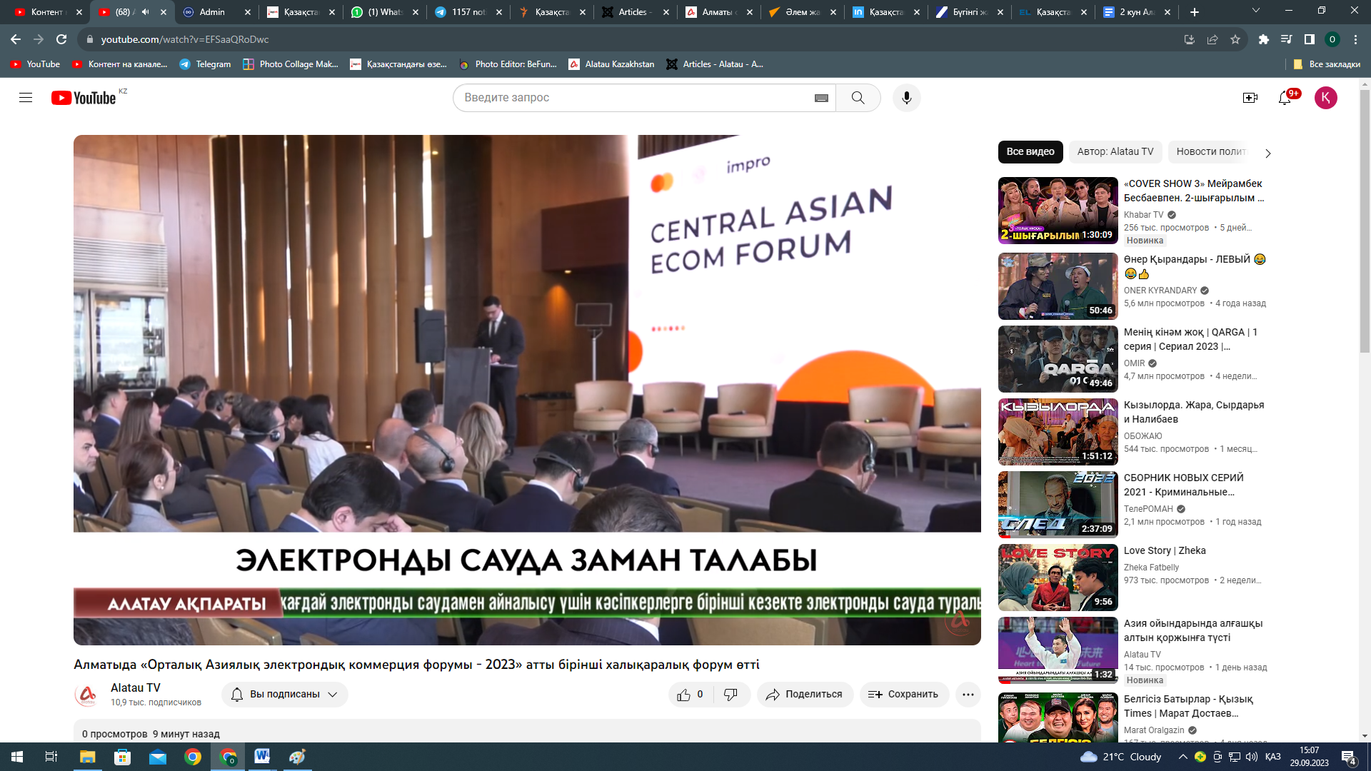Focus the YouTube search input field
Viewport: 1371px width, 771px height.
pos(636,98)
